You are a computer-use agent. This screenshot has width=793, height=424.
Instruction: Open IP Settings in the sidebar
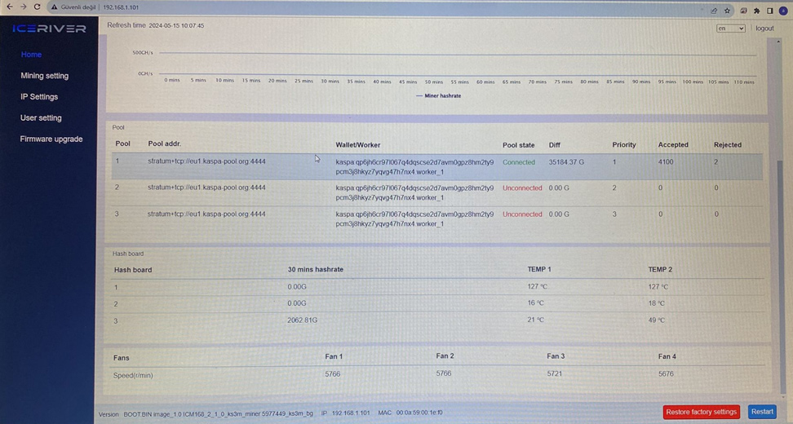coord(39,96)
